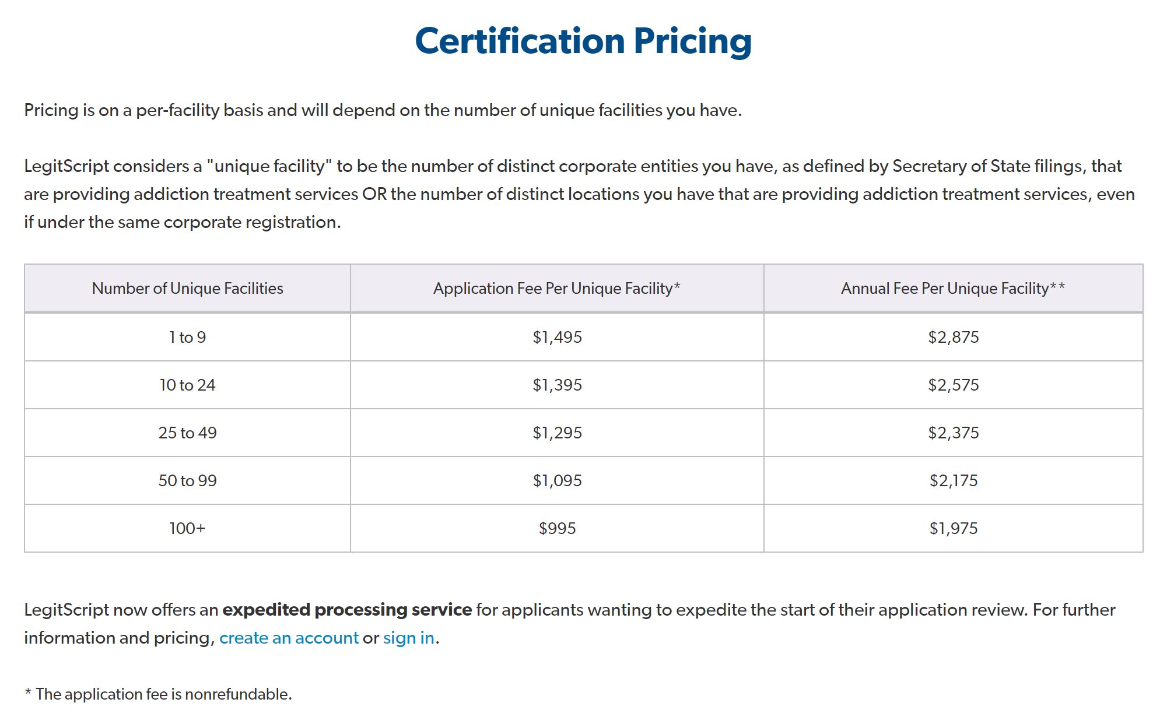Click the $1,495 application fee cell
Screen dimensions: 1174x713
coord(557,337)
